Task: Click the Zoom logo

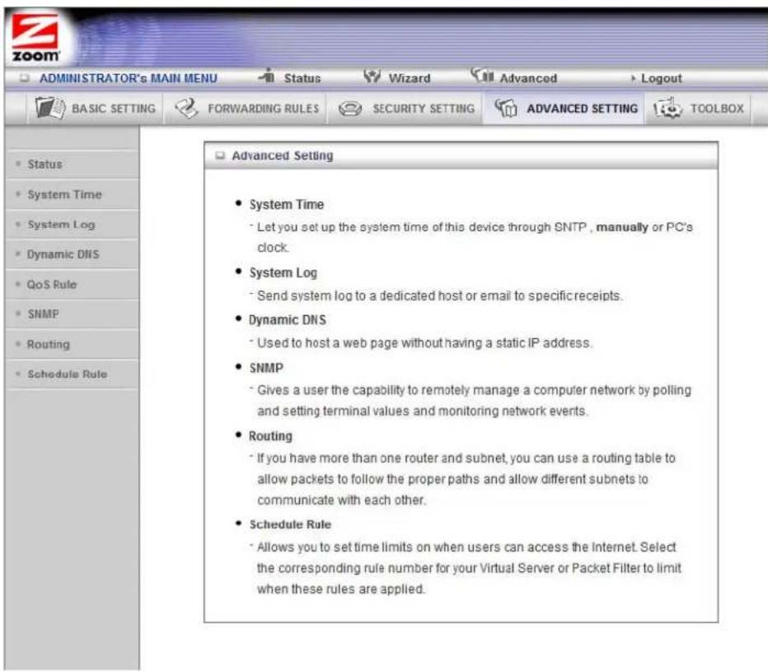Action: click(x=35, y=38)
